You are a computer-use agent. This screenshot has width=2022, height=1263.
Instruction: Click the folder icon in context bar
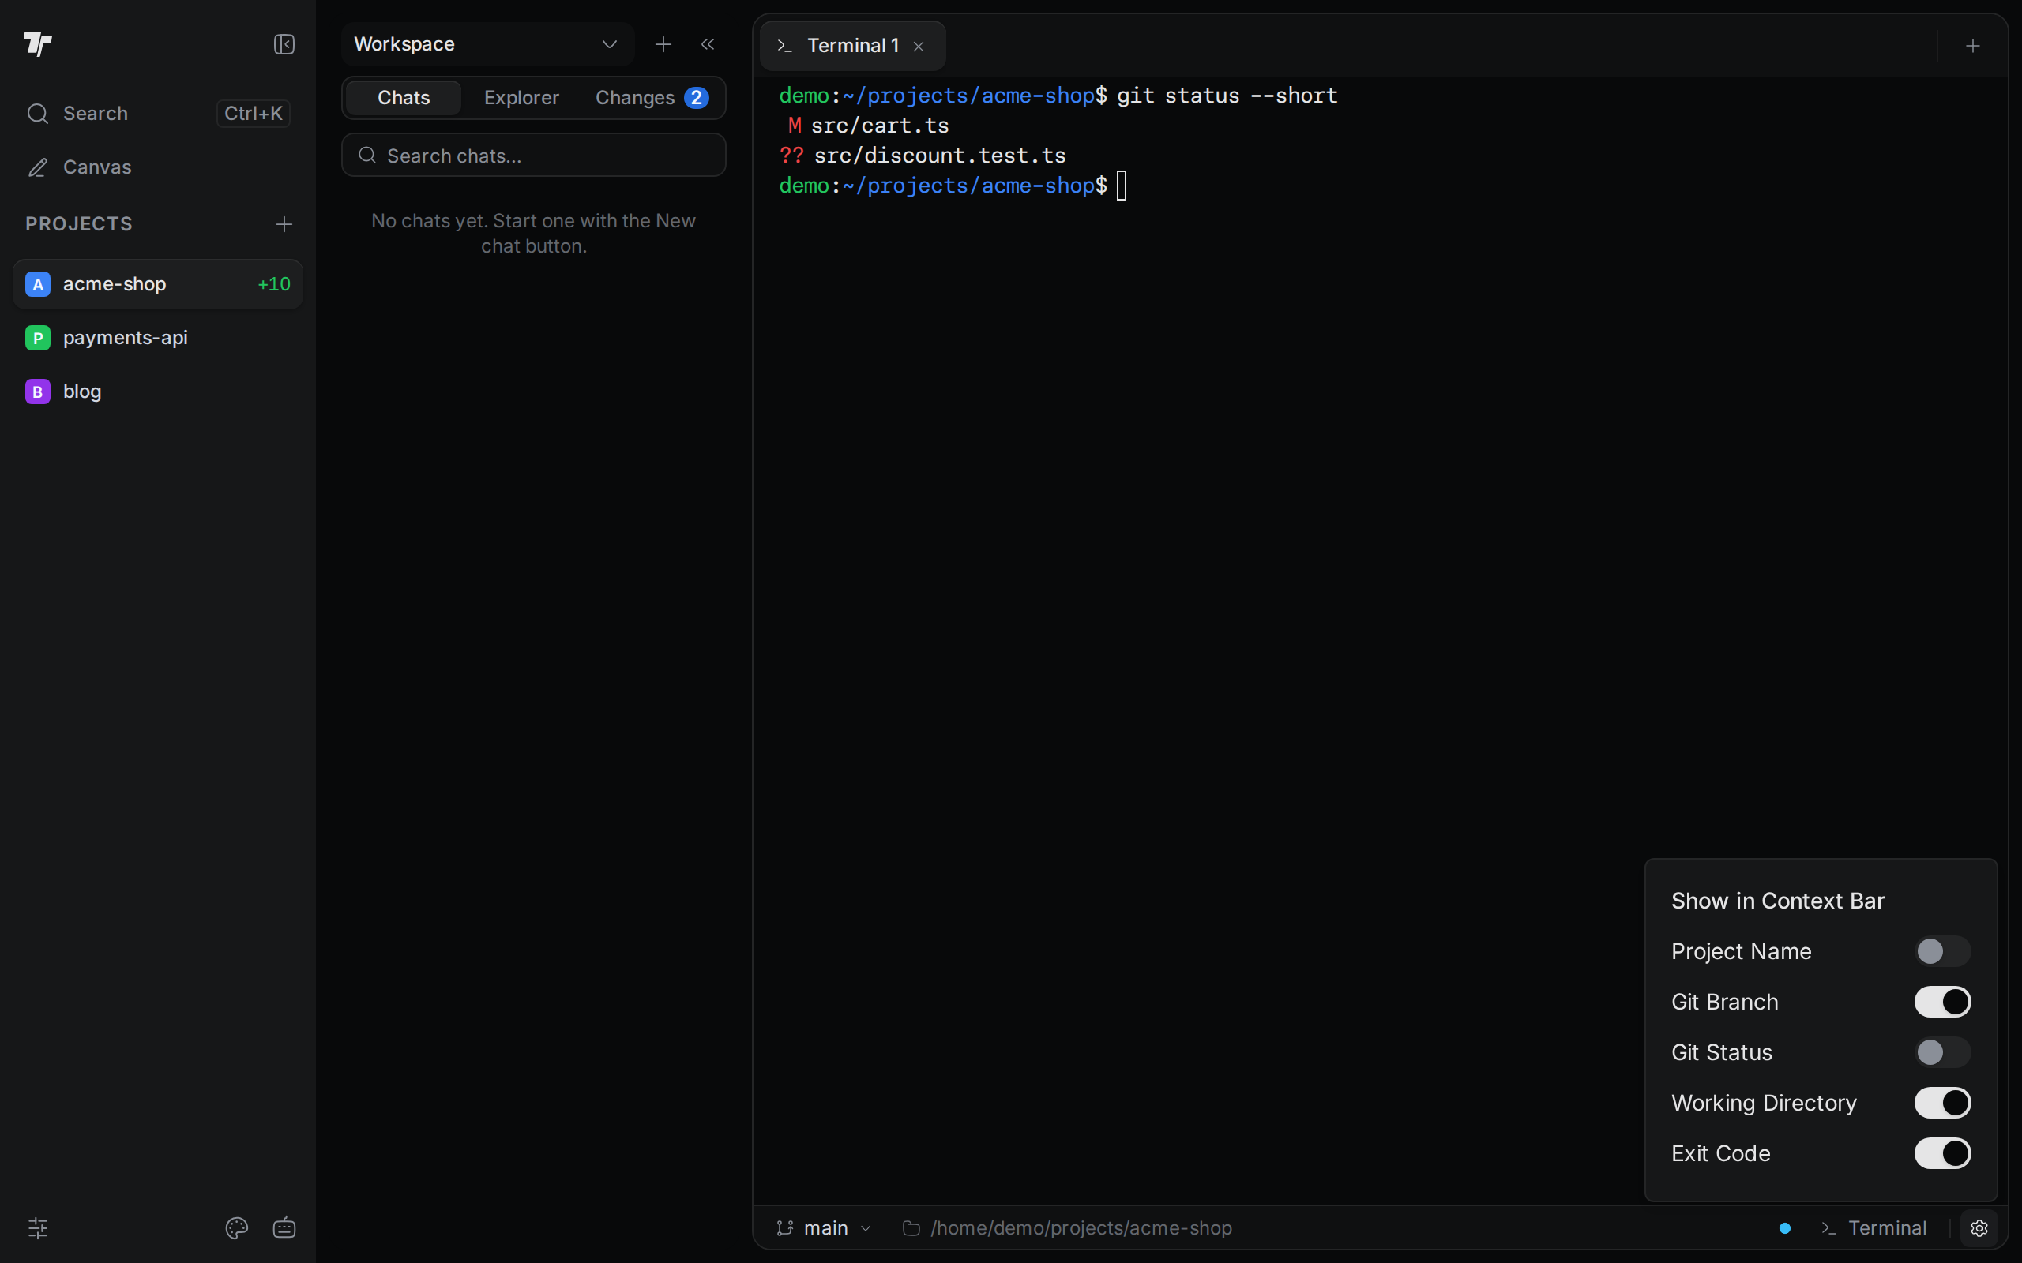tap(911, 1228)
